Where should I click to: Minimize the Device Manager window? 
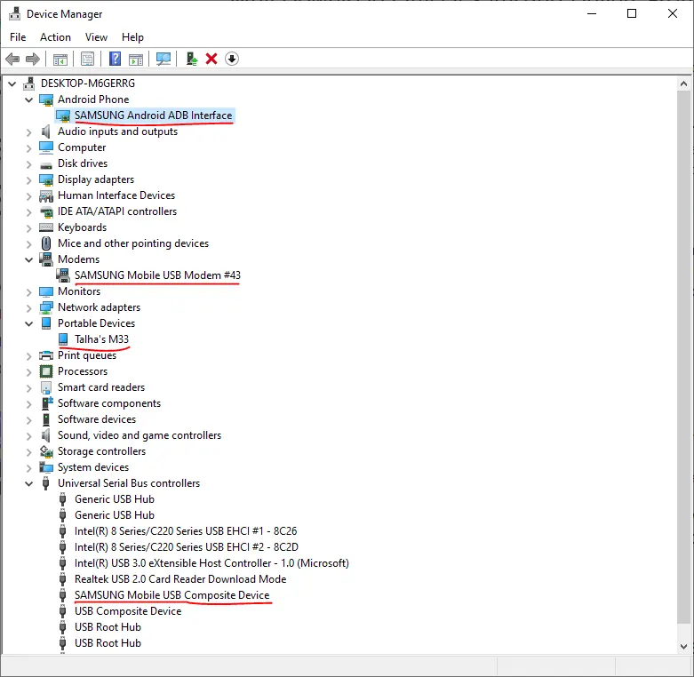592,13
